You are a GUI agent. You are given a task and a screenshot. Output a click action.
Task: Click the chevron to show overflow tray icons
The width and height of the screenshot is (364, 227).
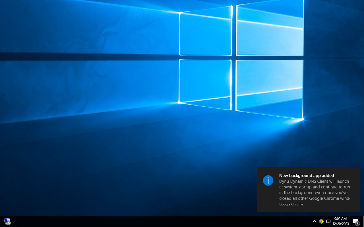tap(314, 221)
